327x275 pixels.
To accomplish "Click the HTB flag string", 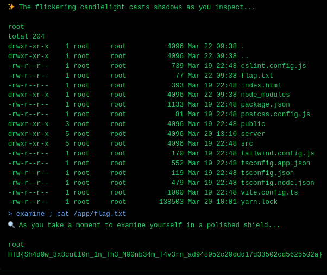I will [165, 254].
